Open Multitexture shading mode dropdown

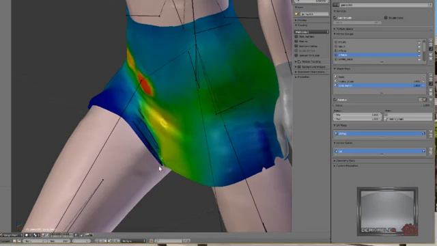pos(311,32)
